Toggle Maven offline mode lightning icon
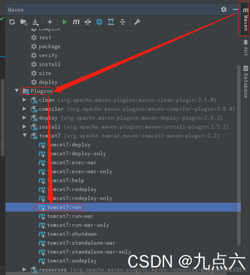This screenshot has height=275, width=250. (99, 22)
